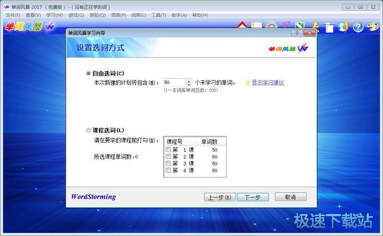Minimize the 单词风暴 2017 main window
The width and height of the screenshot is (383, 236).
click(348, 7)
